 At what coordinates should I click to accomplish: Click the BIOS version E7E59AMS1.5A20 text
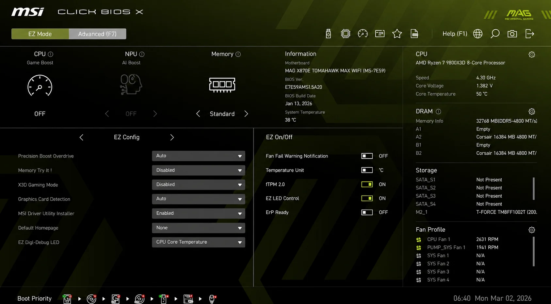click(303, 87)
